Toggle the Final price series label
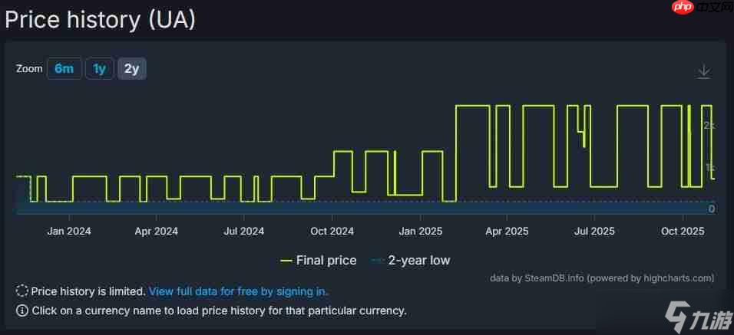 point(326,261)
